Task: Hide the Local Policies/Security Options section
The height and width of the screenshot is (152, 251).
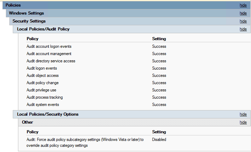Action: click(x=243, y=114)
